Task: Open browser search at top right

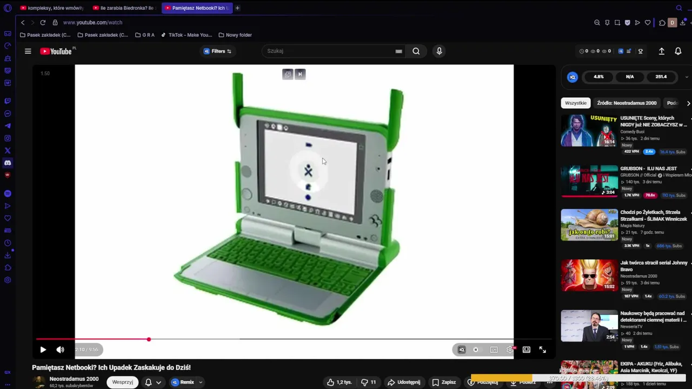Action: point(679,8)
